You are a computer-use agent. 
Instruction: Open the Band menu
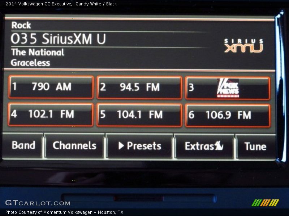(23, 145)
